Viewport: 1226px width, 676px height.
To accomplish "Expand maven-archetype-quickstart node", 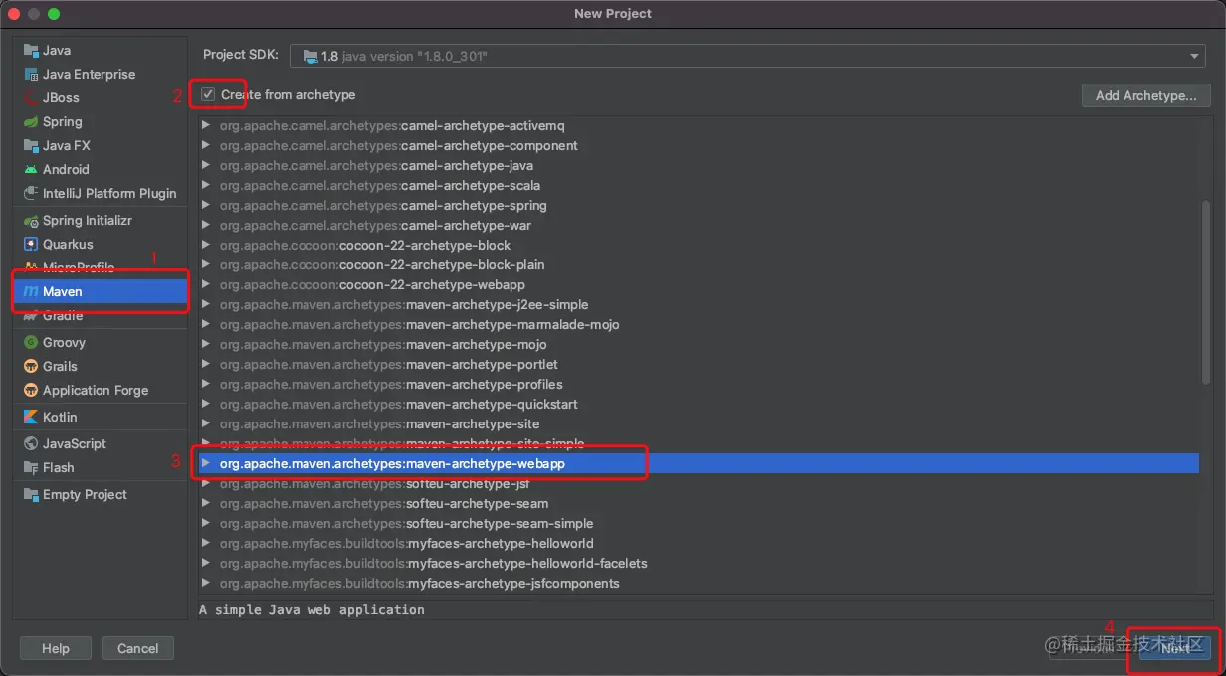I will point(206,404).
